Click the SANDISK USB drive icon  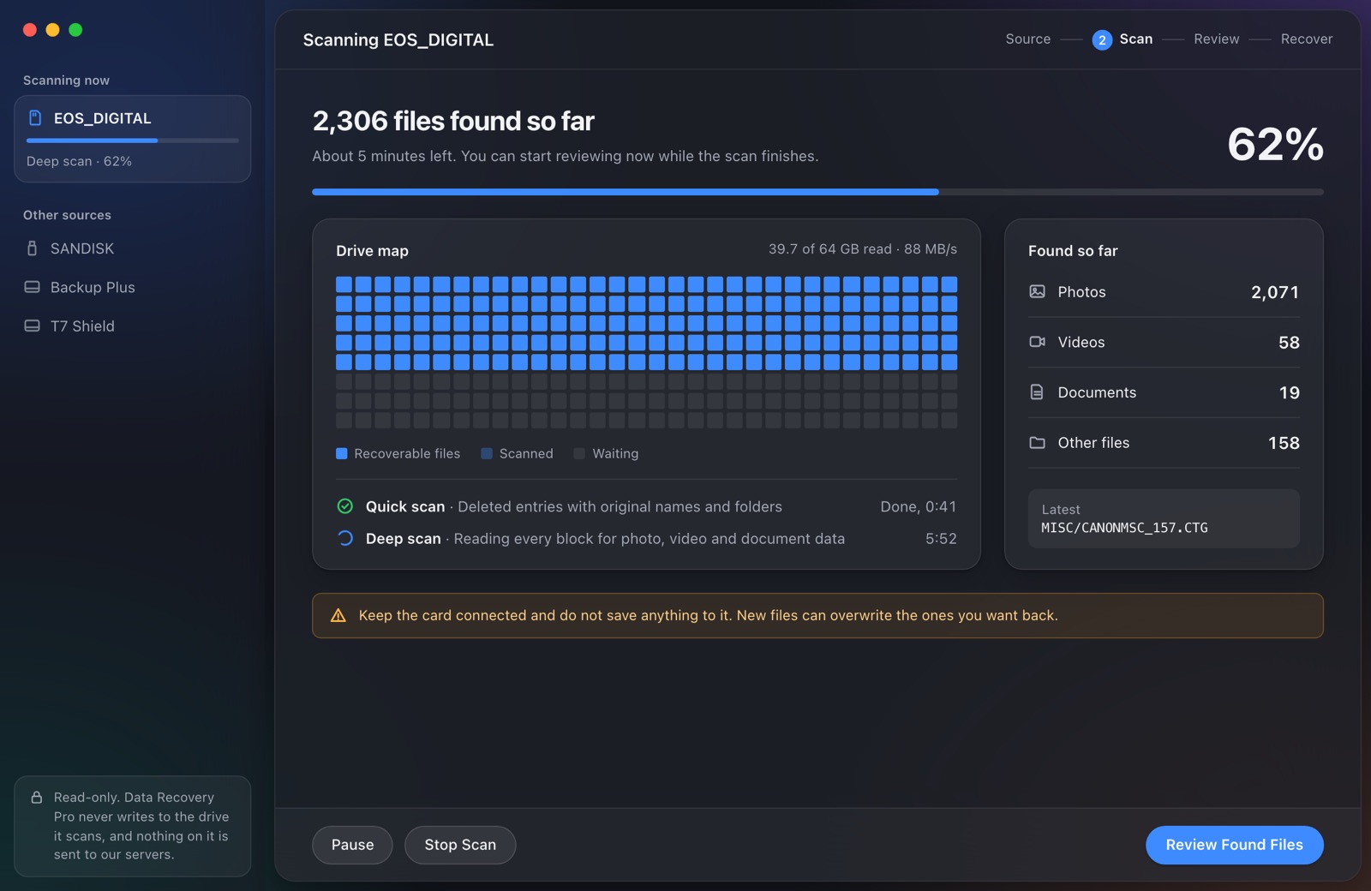click(x=32, y=248)
